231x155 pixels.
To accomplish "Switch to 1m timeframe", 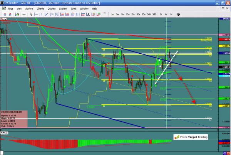I will coord(112,14).
